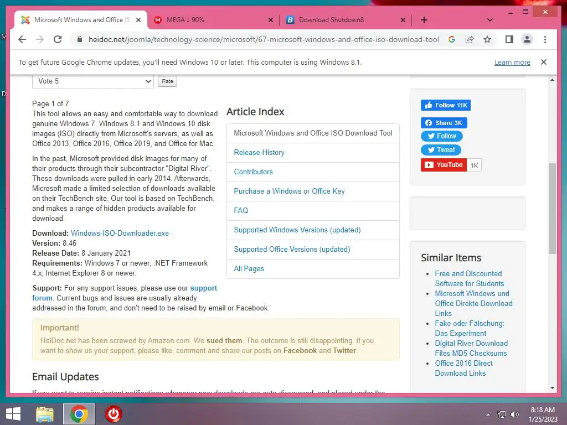
Task: Click the address bar URL field
Action: [264, 39]
